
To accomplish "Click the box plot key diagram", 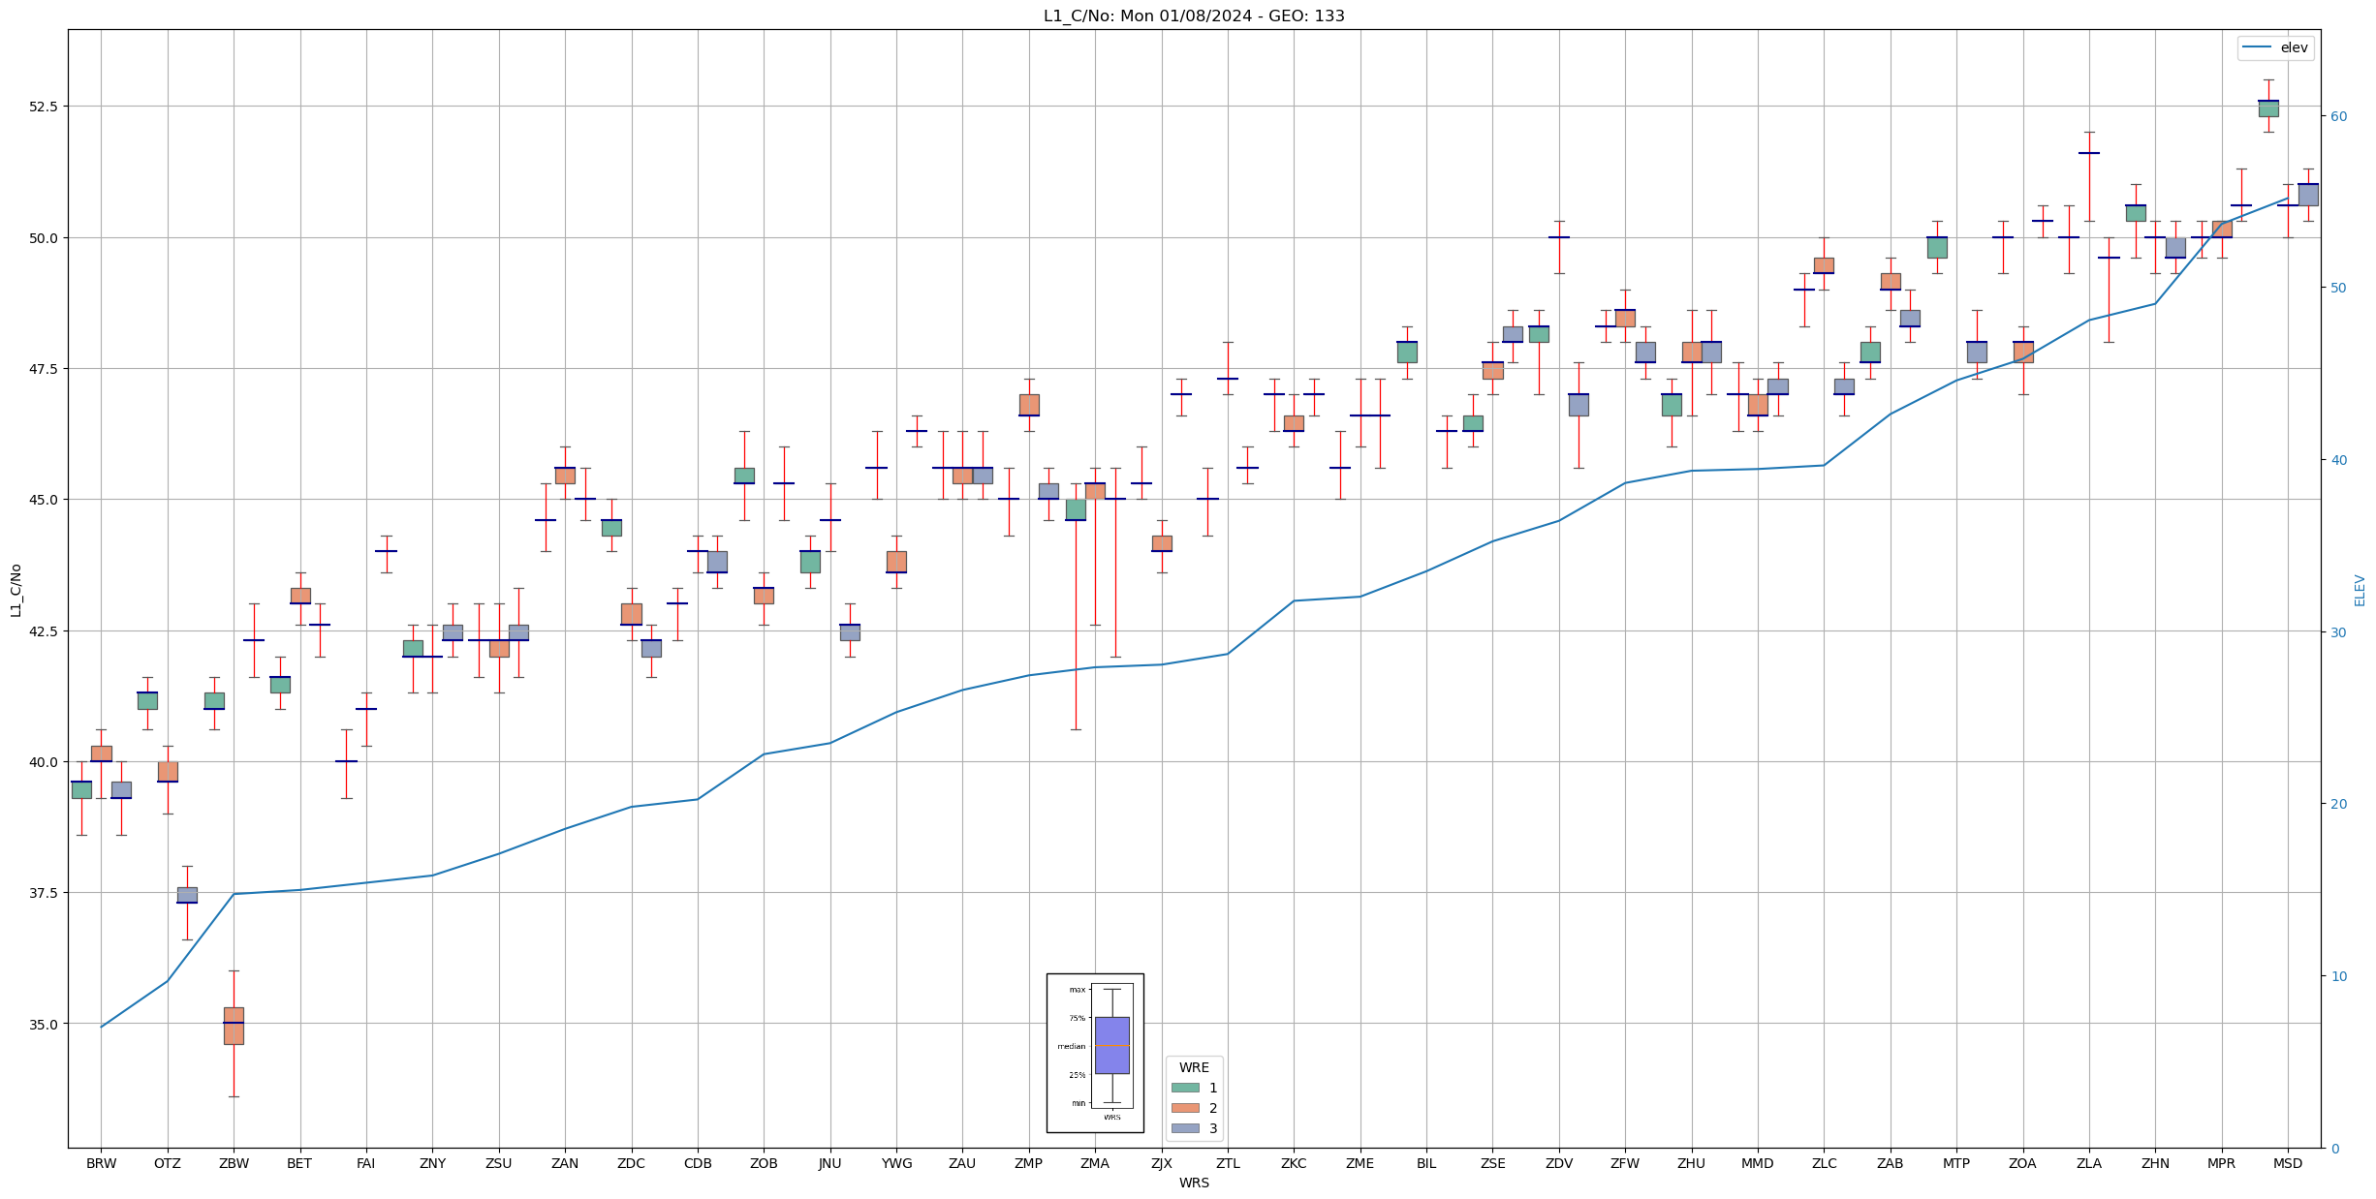I will pos(1095,1053).
